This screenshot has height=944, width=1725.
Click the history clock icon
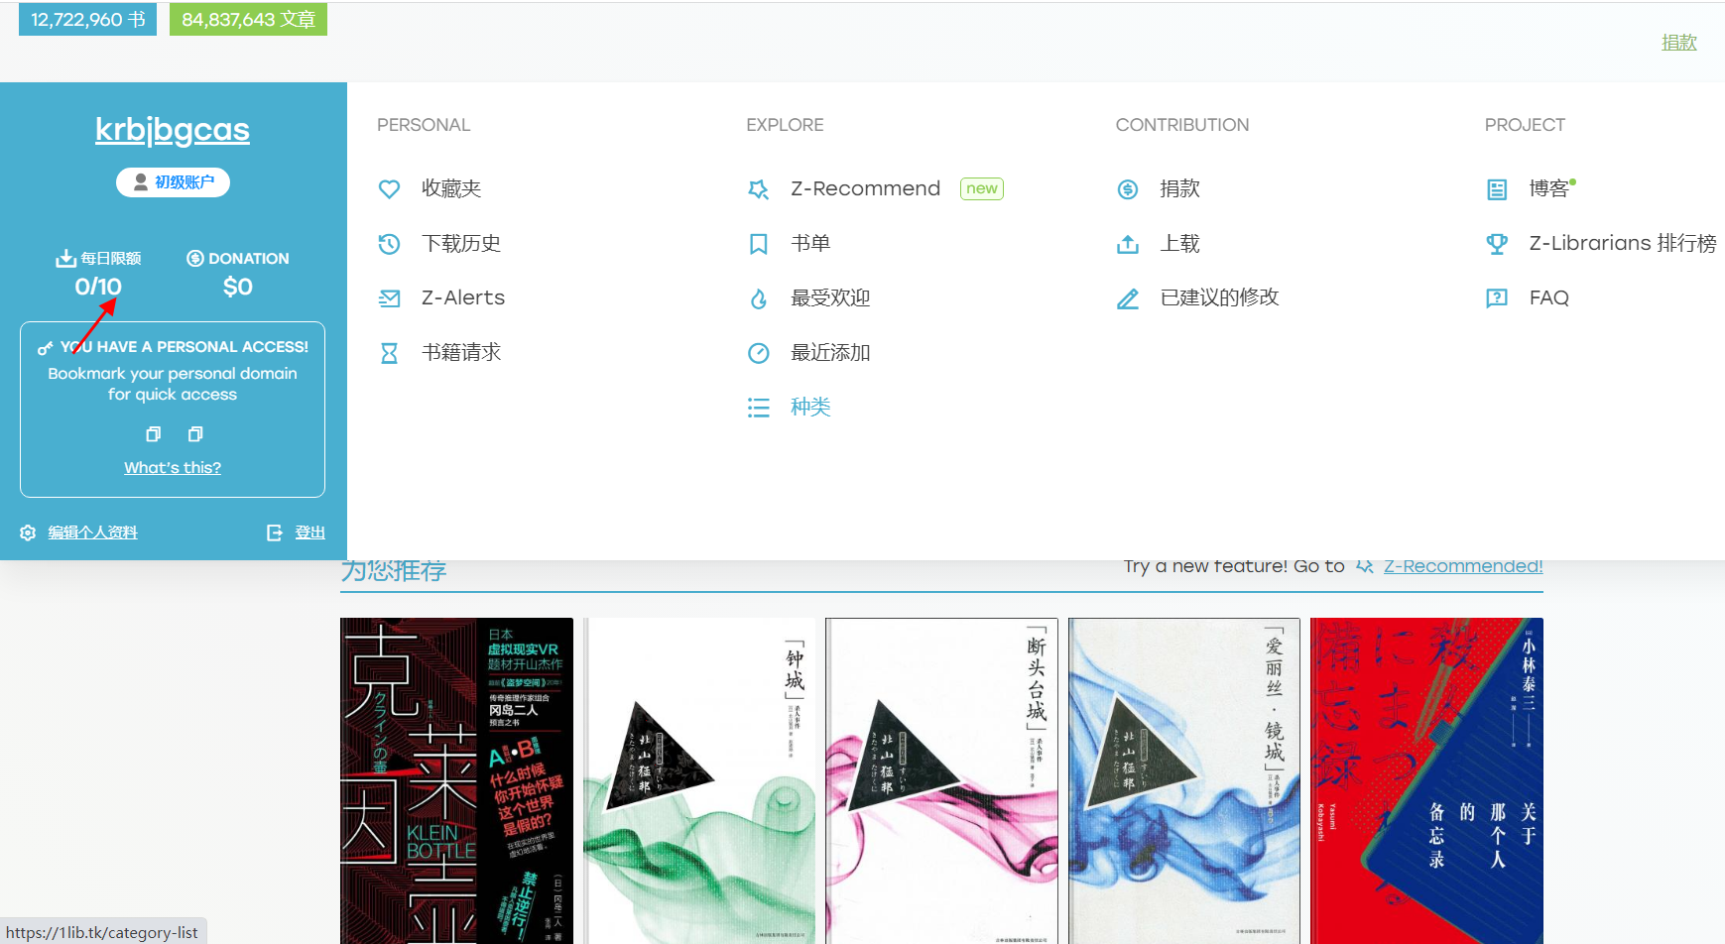(389, 244)
